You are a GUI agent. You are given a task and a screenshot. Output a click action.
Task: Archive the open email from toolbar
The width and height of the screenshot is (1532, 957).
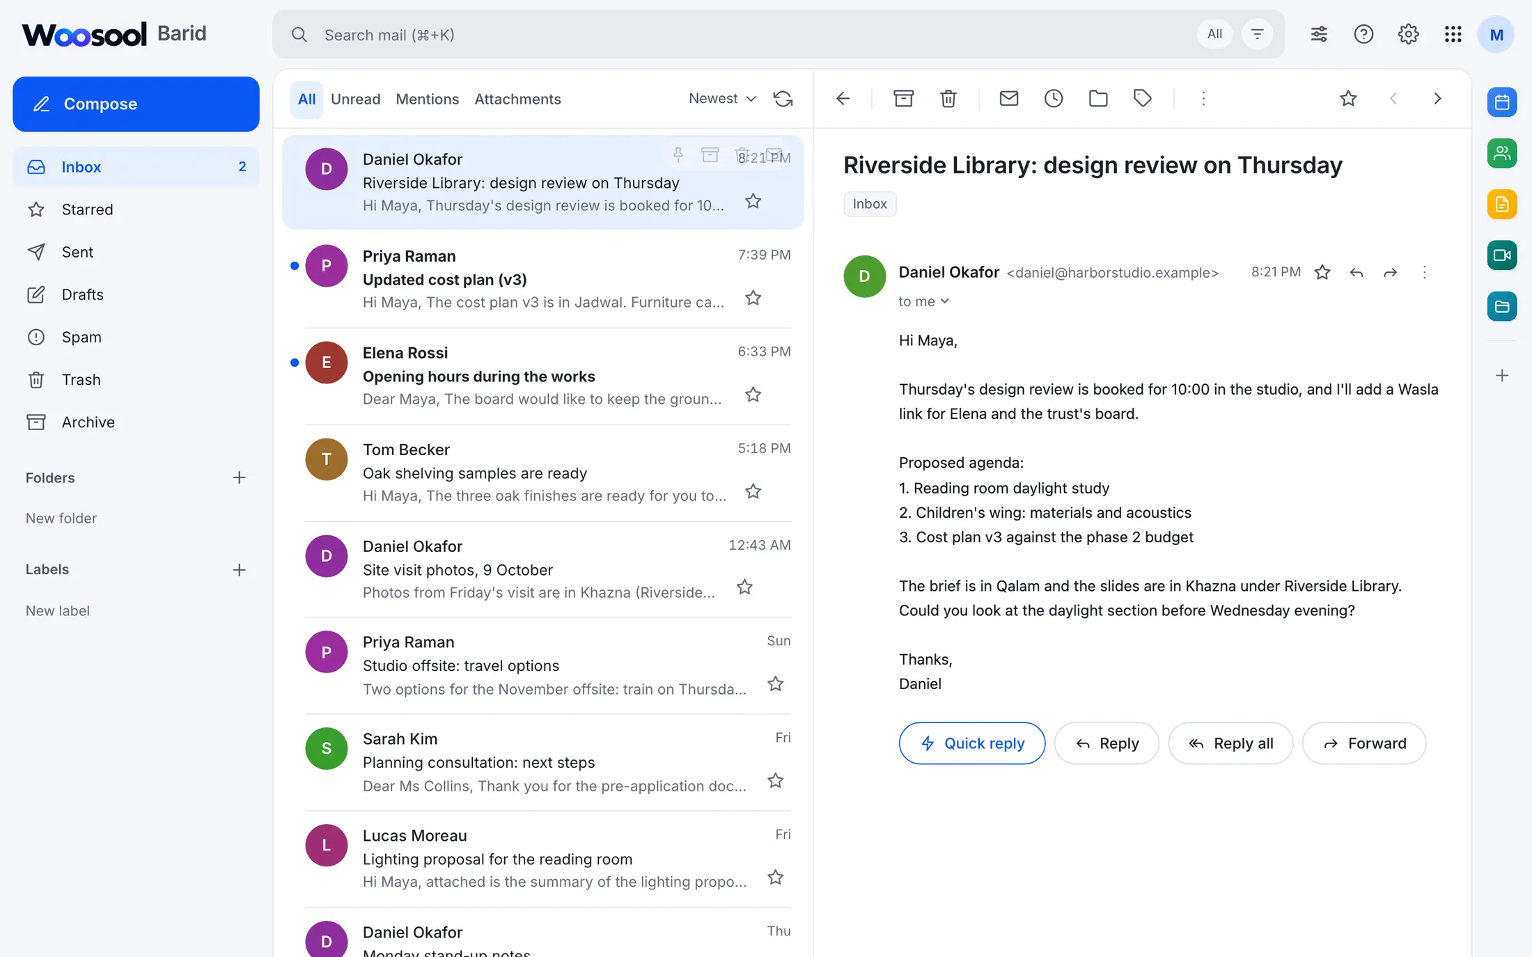[903, 98]
